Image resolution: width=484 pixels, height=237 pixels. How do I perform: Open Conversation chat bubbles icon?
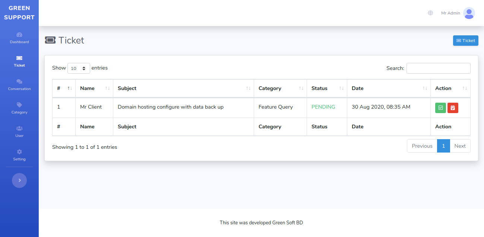tap(19, 81)
